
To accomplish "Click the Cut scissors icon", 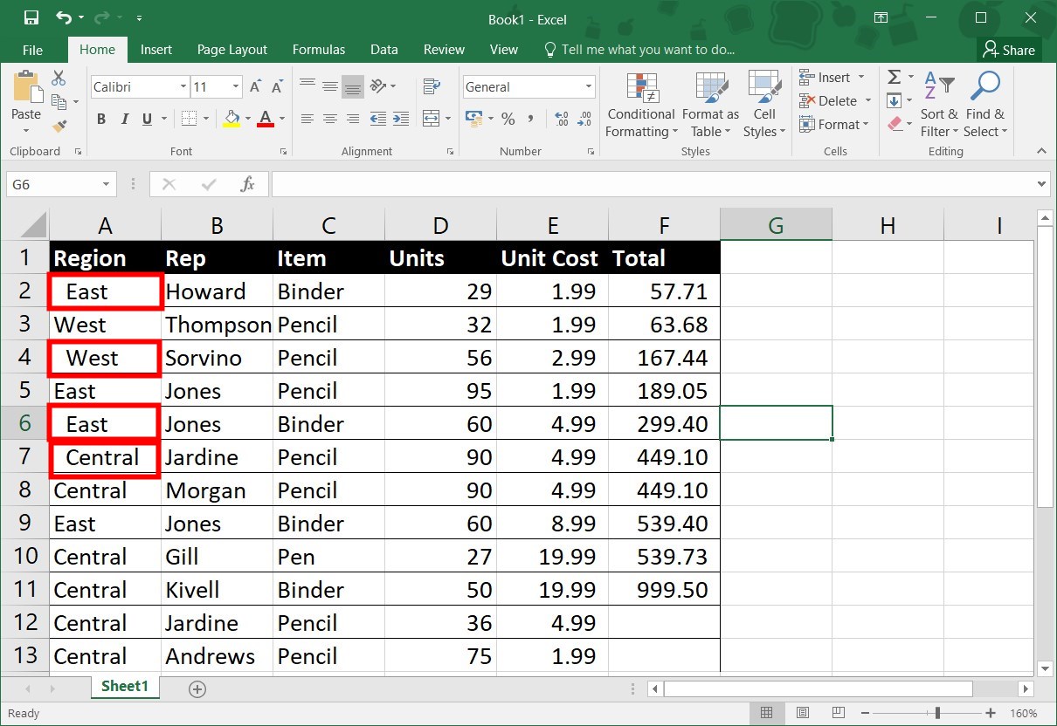I will tap(59, 79).
